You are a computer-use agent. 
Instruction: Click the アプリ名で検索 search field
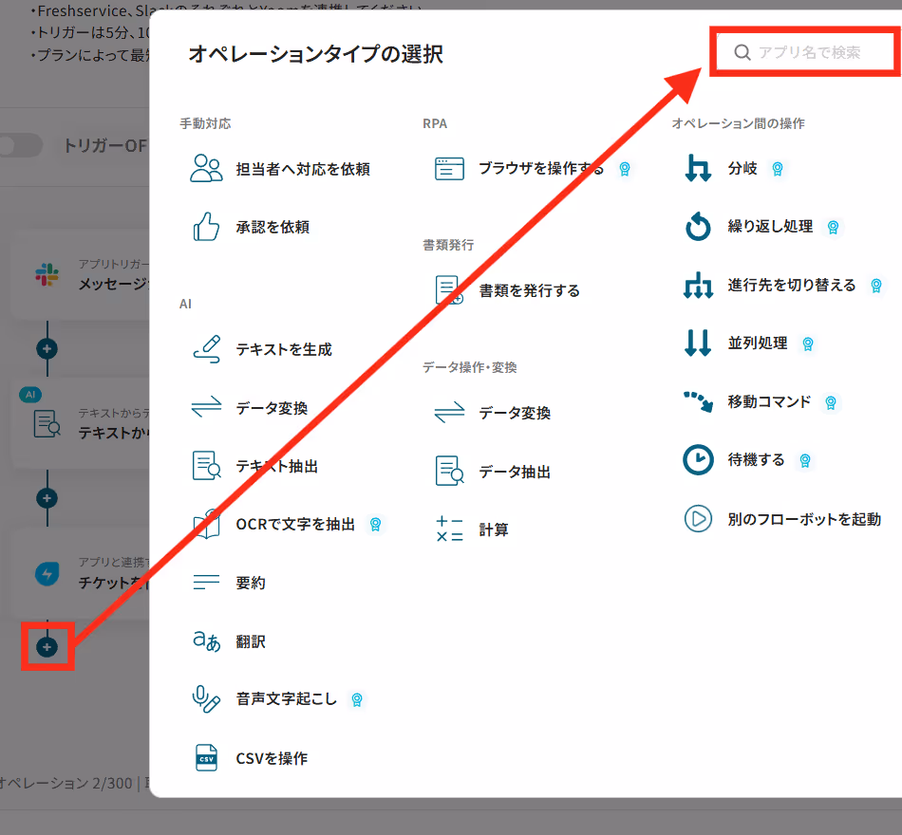pos(805,52)
